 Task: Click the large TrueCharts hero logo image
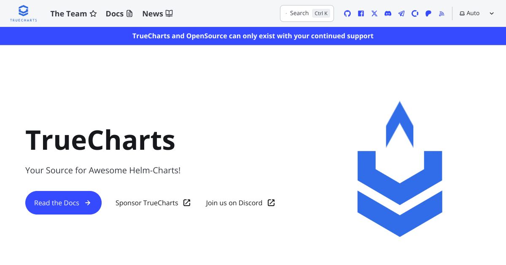point(400,169)
